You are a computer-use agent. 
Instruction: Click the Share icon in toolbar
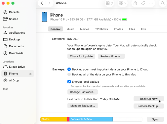pos(135,3)
